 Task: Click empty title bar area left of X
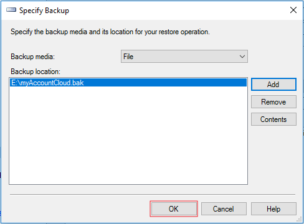[x=179, y=10]
